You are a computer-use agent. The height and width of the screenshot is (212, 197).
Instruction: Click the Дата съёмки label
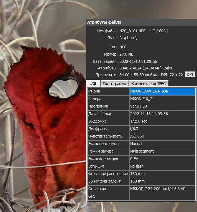[108, 114]
